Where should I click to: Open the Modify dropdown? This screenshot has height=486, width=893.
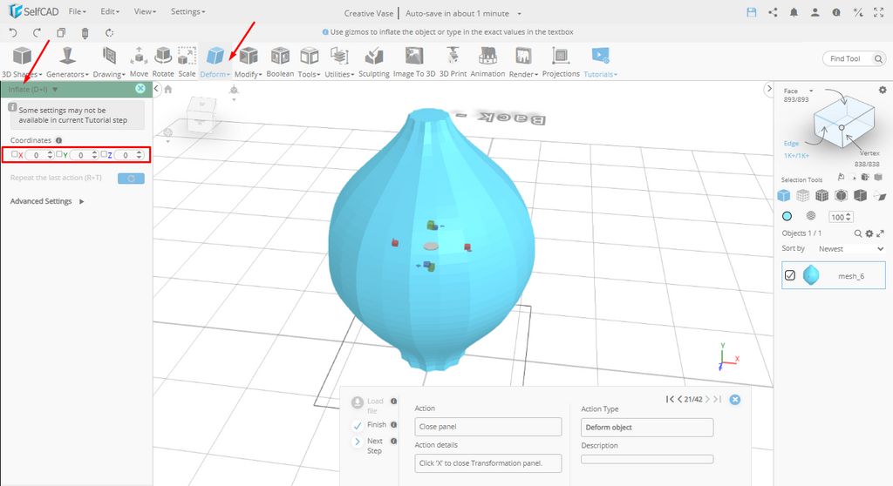coord(248,62)
